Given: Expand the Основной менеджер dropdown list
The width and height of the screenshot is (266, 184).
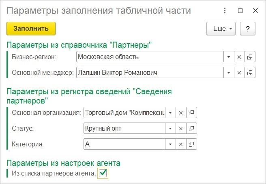Looking at the screenshot, I should 229,73.
